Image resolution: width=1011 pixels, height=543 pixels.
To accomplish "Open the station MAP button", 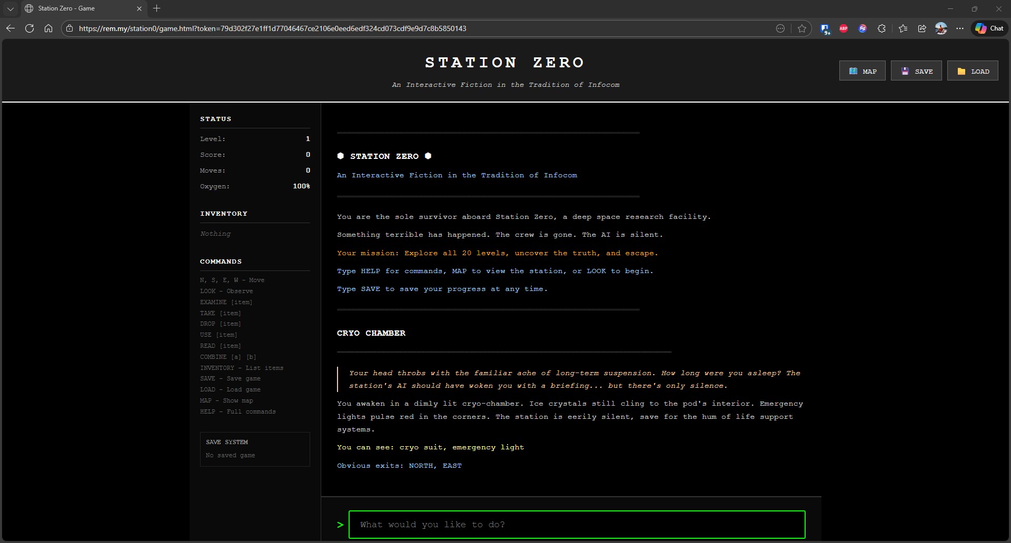I will pos(862,71).
